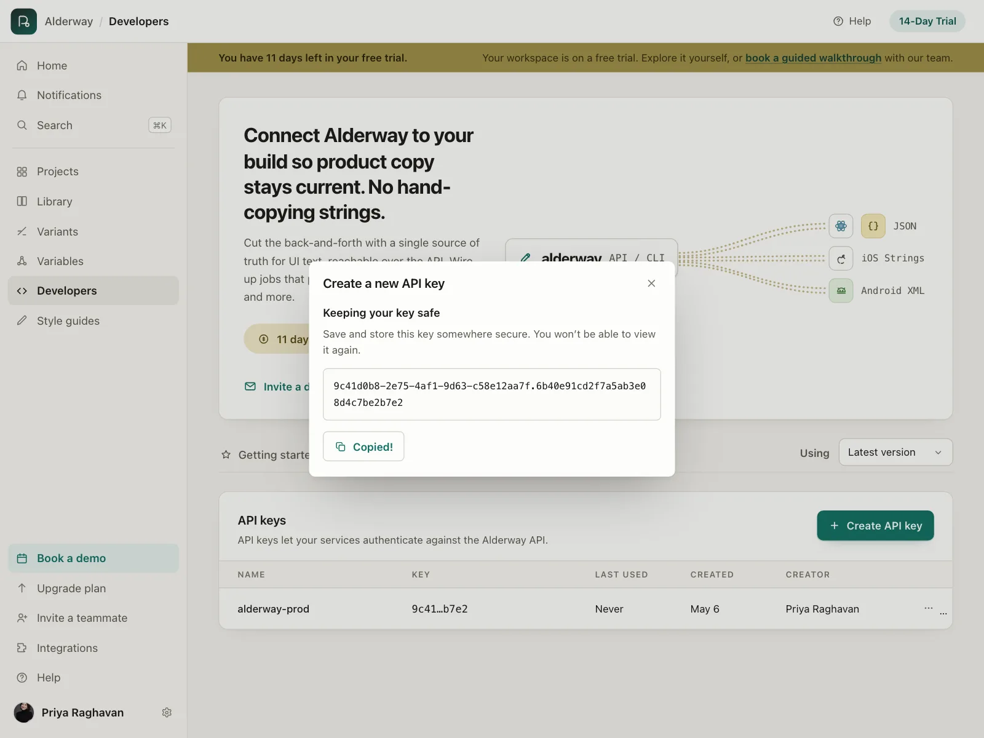Click the Integrations puzzle icon
984x738 pixels.
click(22, 648)
